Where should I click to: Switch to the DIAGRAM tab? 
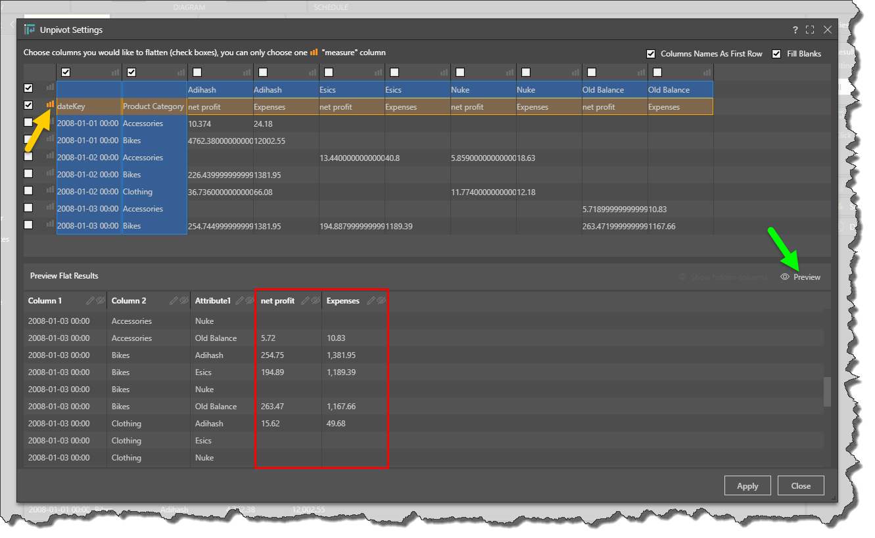point(189,7)
